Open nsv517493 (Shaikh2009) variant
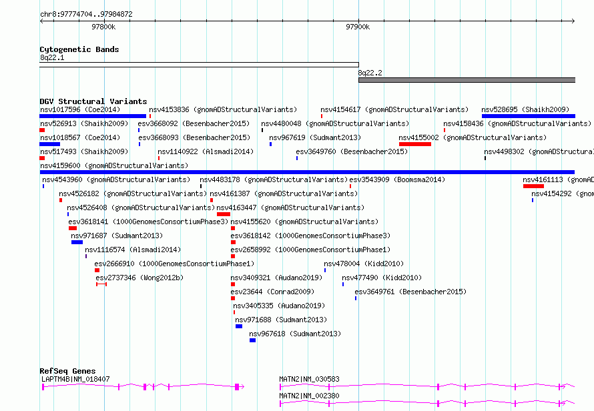The image size is (594, 411). (84, 151)
